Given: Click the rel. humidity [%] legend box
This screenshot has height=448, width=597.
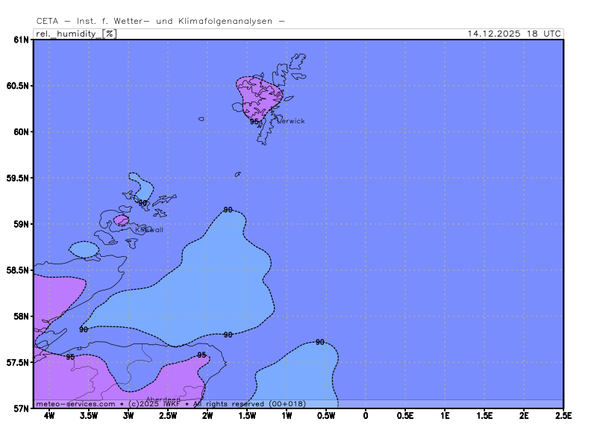Looking at the screenshot, I should point(75,34).
